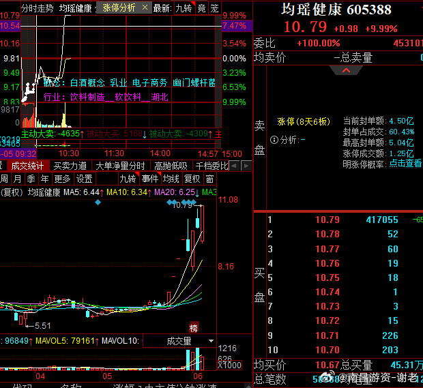The image size is (423, 388).
Task: Select the 千档委比 tab
Action: [211, 166]
